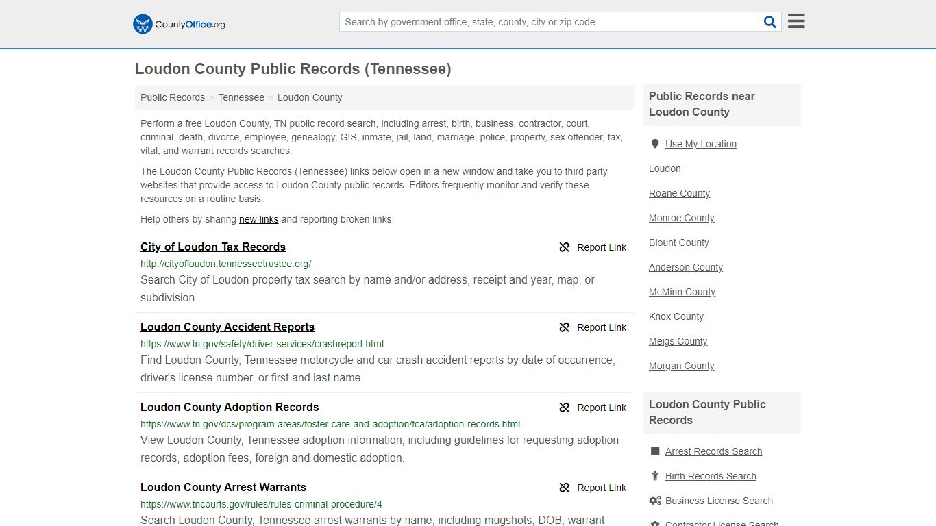
Task: Open the hamburger menu icon
Action: [x=796, y=21]
